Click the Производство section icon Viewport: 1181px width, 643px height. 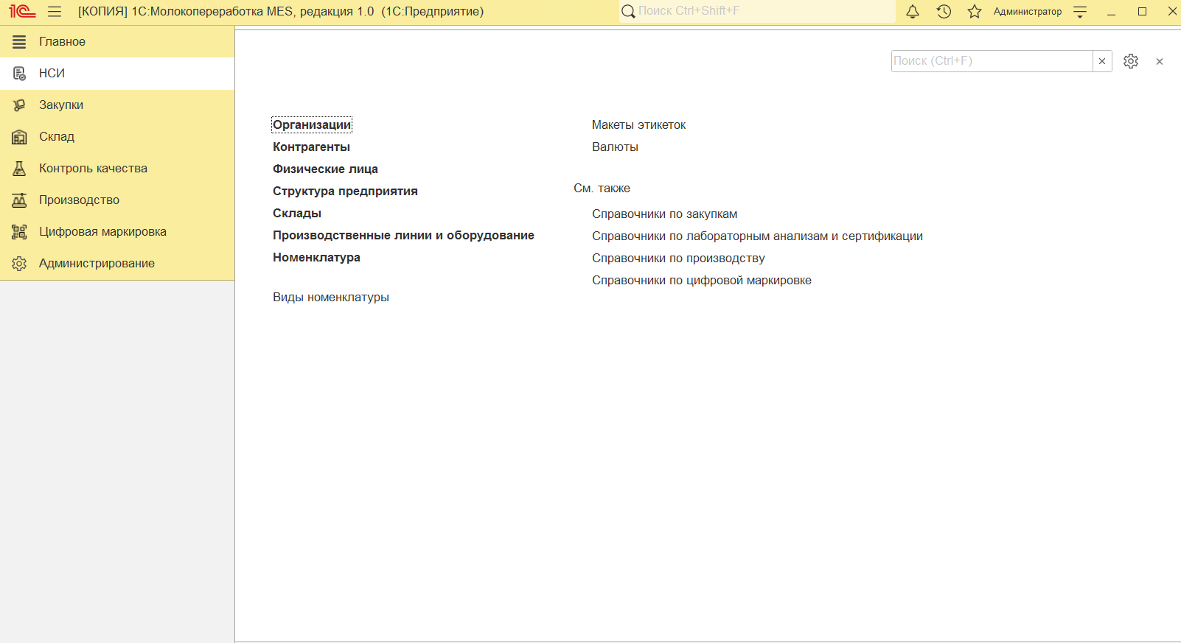(19, 200)
